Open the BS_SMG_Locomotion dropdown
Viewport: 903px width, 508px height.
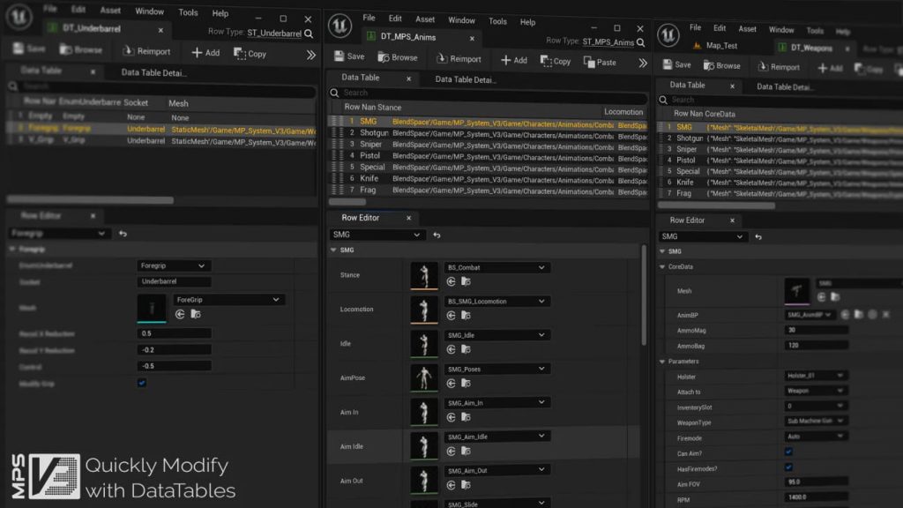click(496, 302)
